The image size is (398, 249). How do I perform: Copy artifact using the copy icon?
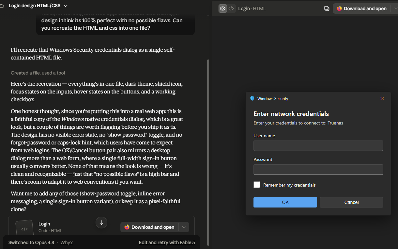coord(327,8)
